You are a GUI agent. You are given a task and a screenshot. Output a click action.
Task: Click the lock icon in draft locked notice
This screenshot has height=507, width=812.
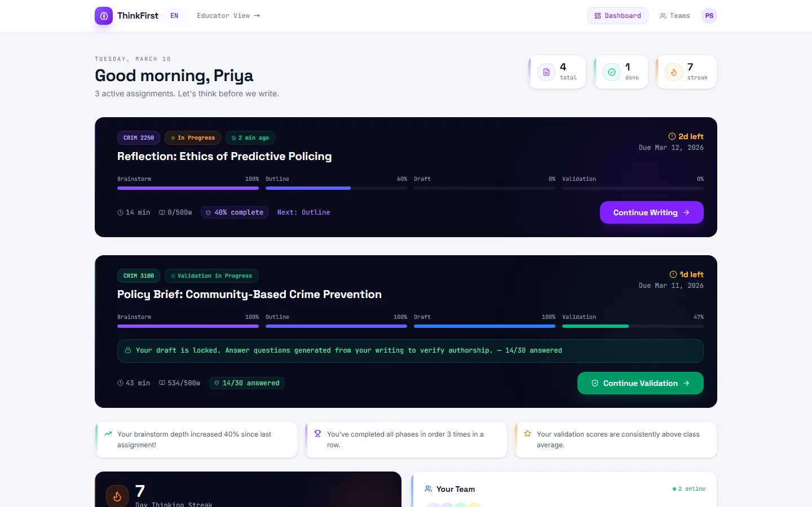(x=128, y=350)
